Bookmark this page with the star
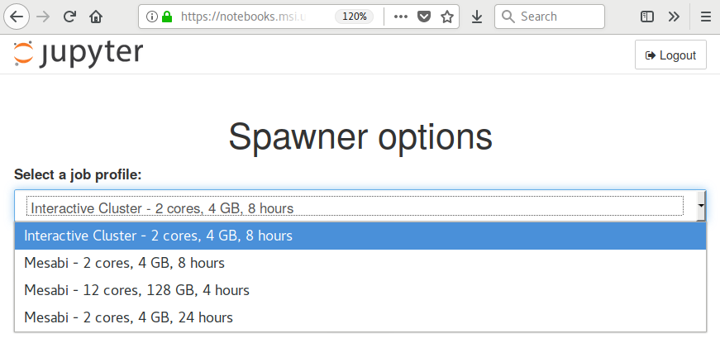 (447, 17)
